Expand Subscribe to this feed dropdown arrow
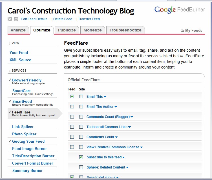This screenshot has height=180, width=212. point(123,157)
